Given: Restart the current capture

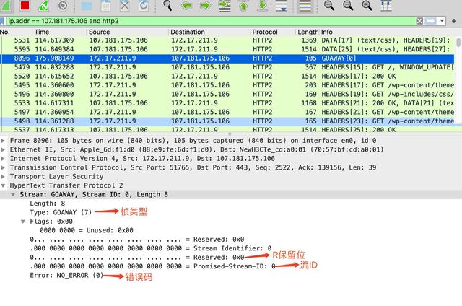Looking at the screenshot, I should click(43, 5).
